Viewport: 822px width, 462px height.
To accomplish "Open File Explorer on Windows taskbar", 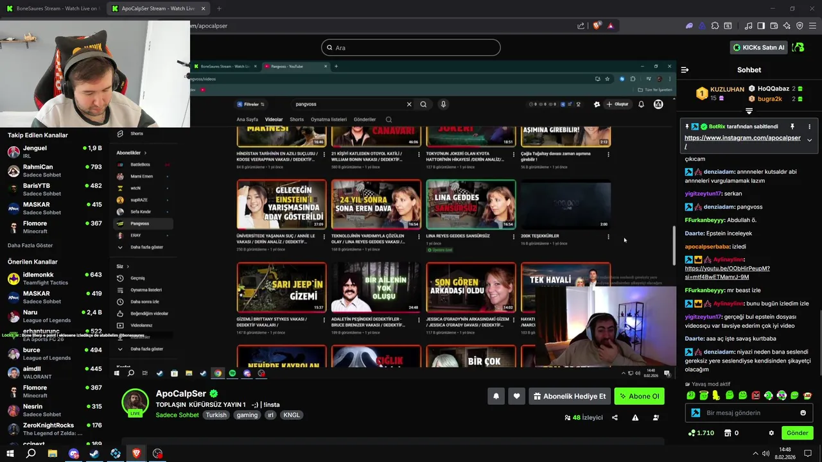I will (52, 454).
